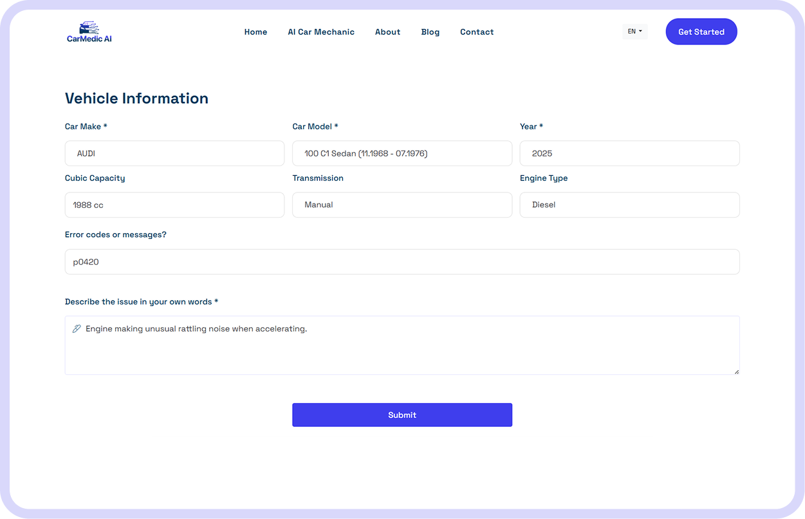Open the Transmission field showing Manual

point(402,205)
